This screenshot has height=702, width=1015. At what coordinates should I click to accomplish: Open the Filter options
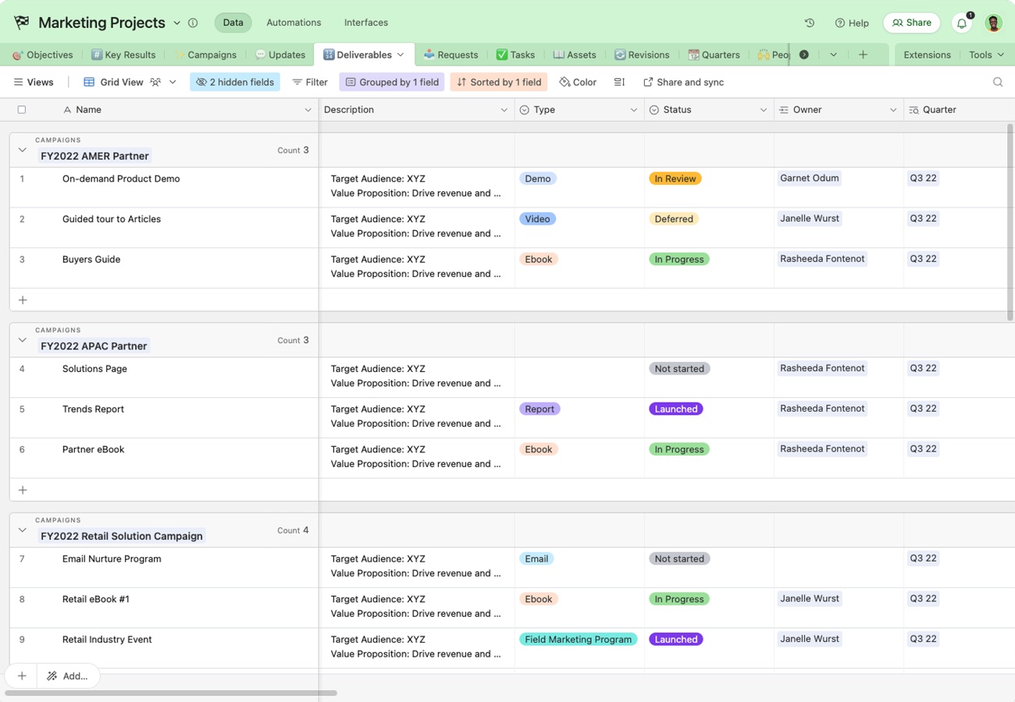point(310,82)
